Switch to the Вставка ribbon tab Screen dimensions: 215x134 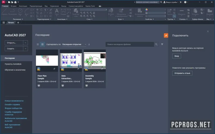tap(13, 6)
